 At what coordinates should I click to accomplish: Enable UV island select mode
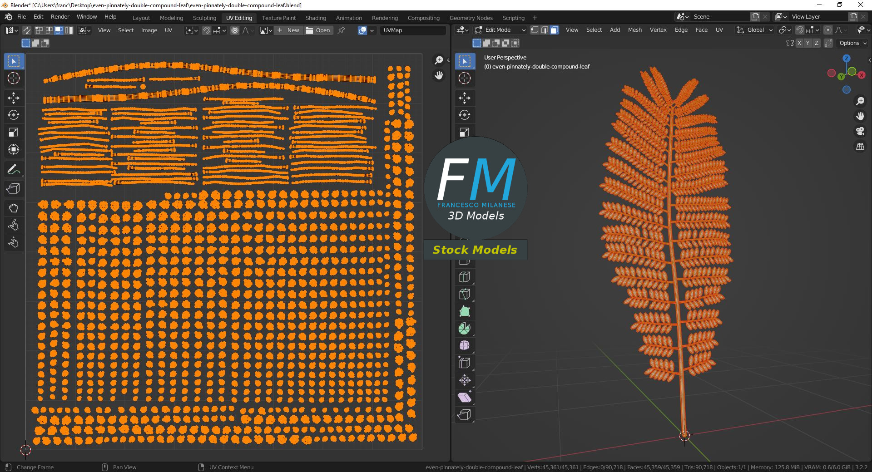pos(69,30)
